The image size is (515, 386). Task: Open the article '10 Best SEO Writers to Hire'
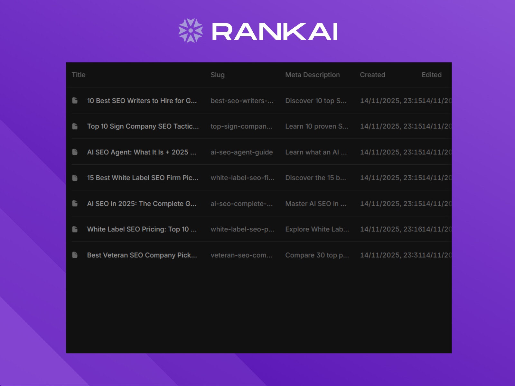[x=142, y=100]
